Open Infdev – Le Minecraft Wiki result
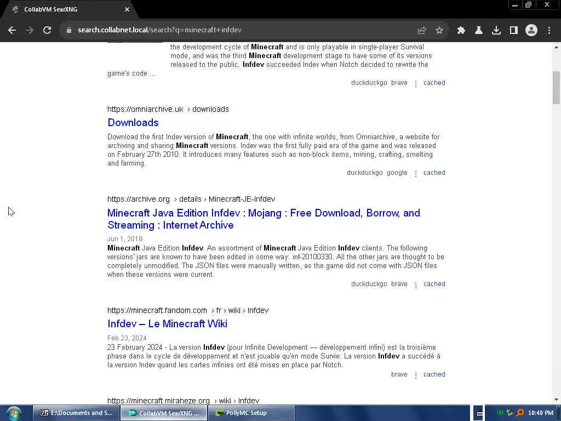561x421 pixels. pos(168,323)
